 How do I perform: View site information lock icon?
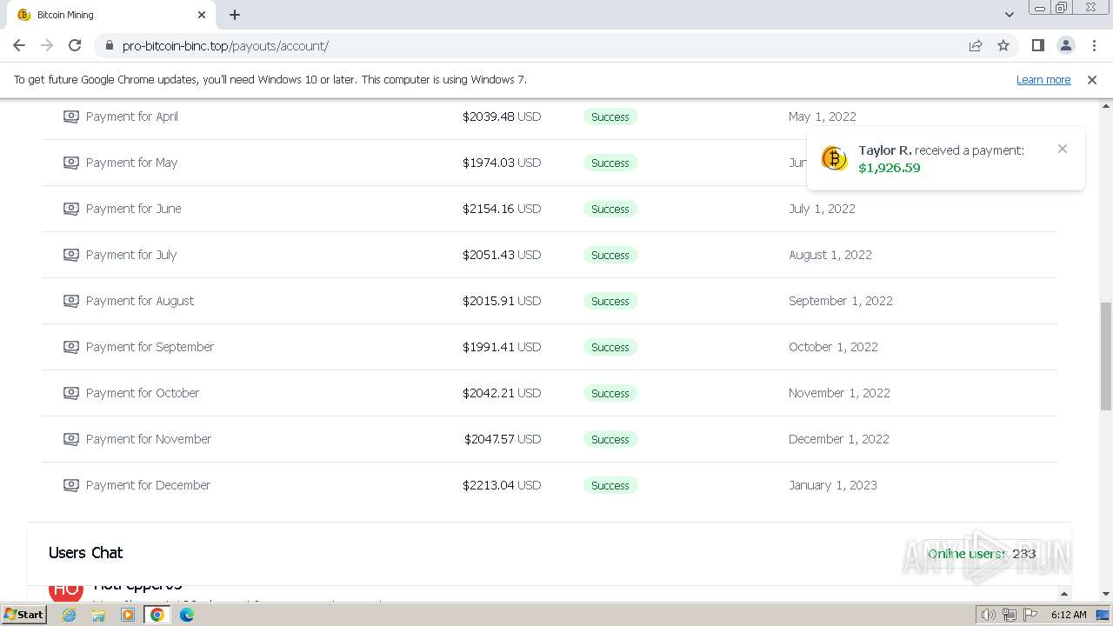click(x=110, y=45)
